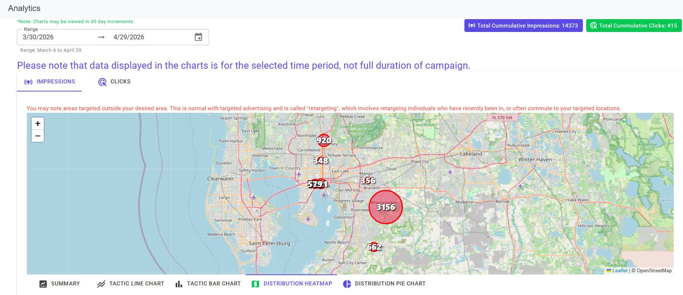683x295 pixels.
Task: Click the 920 heatmap marker
Action: 324,140
